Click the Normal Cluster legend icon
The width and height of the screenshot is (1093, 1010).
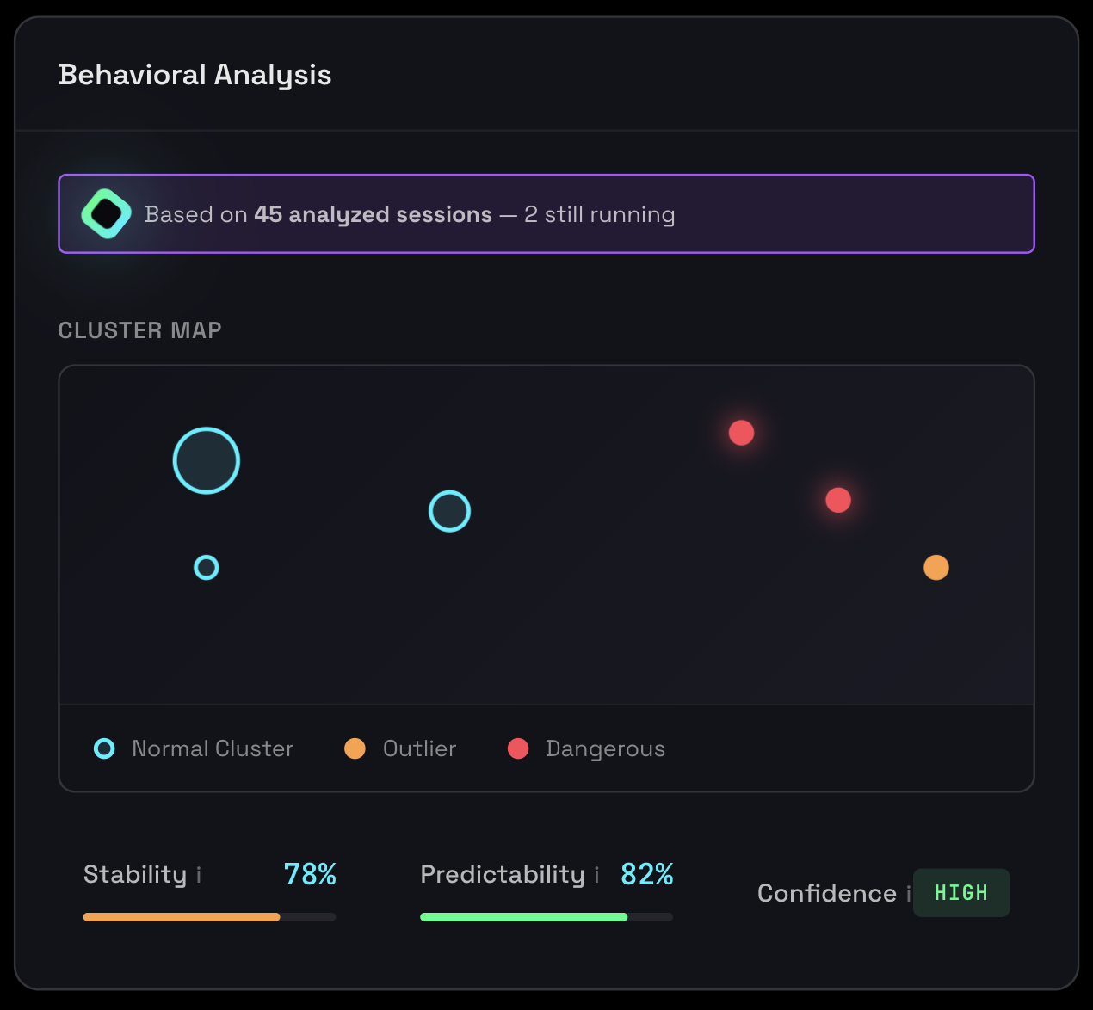[103, 748]
